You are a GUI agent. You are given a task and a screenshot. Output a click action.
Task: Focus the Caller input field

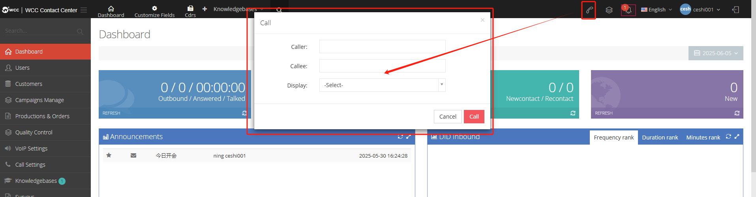(x=382, y=46)
